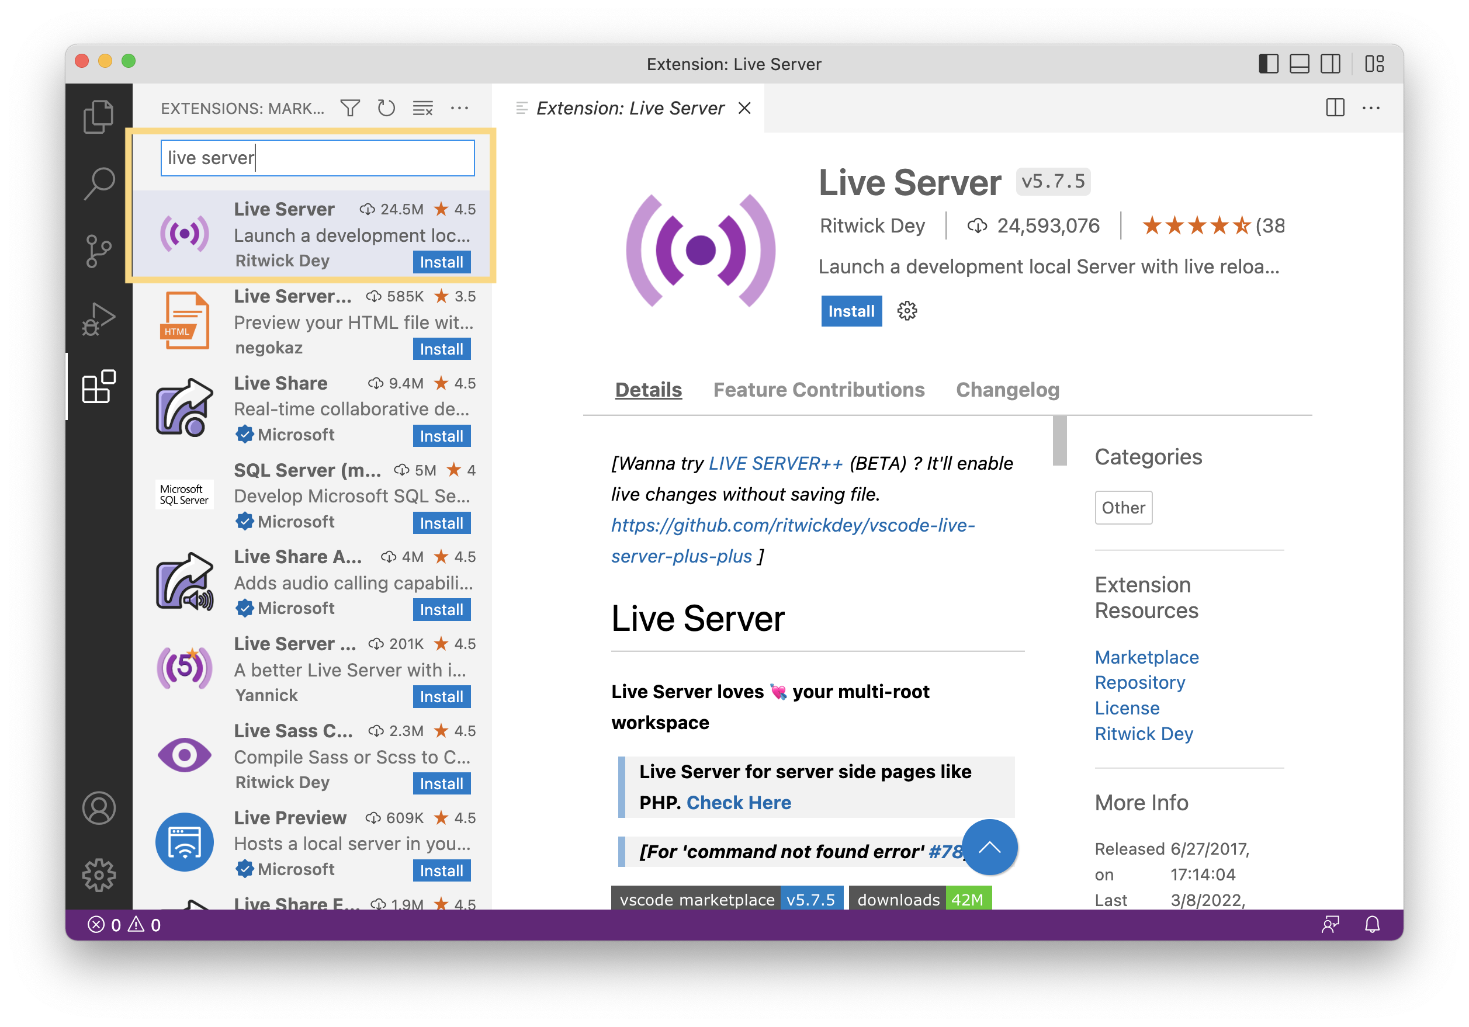This screenshot has height=1027, width=1469.
Task: Open Customize Layout in title bar
Action: pos(1374,64)
